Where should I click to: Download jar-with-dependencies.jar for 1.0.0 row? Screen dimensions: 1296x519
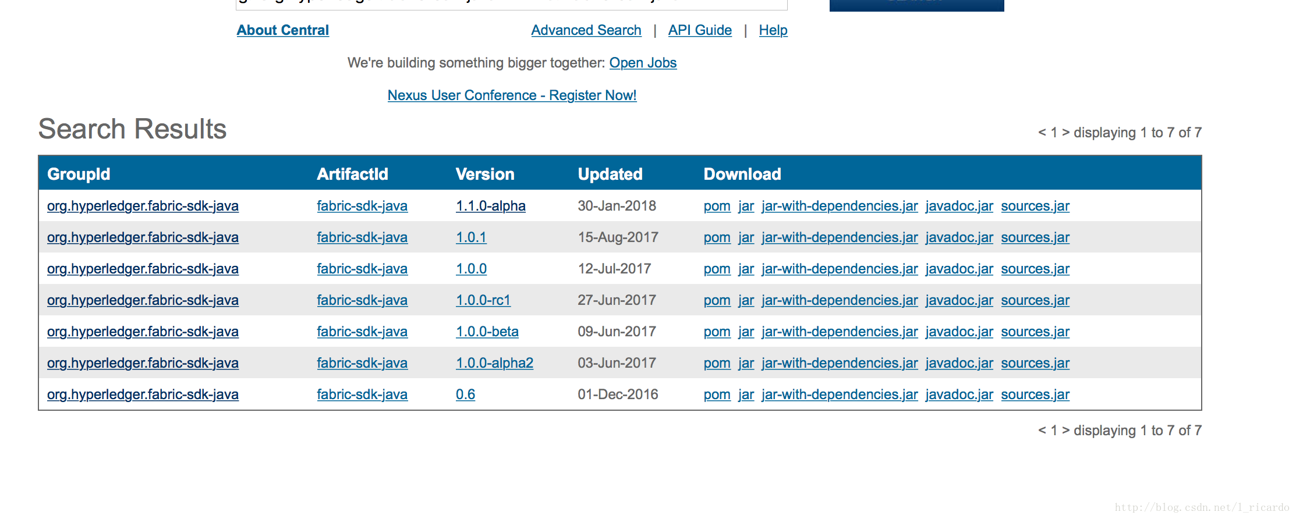coord(840,269)
